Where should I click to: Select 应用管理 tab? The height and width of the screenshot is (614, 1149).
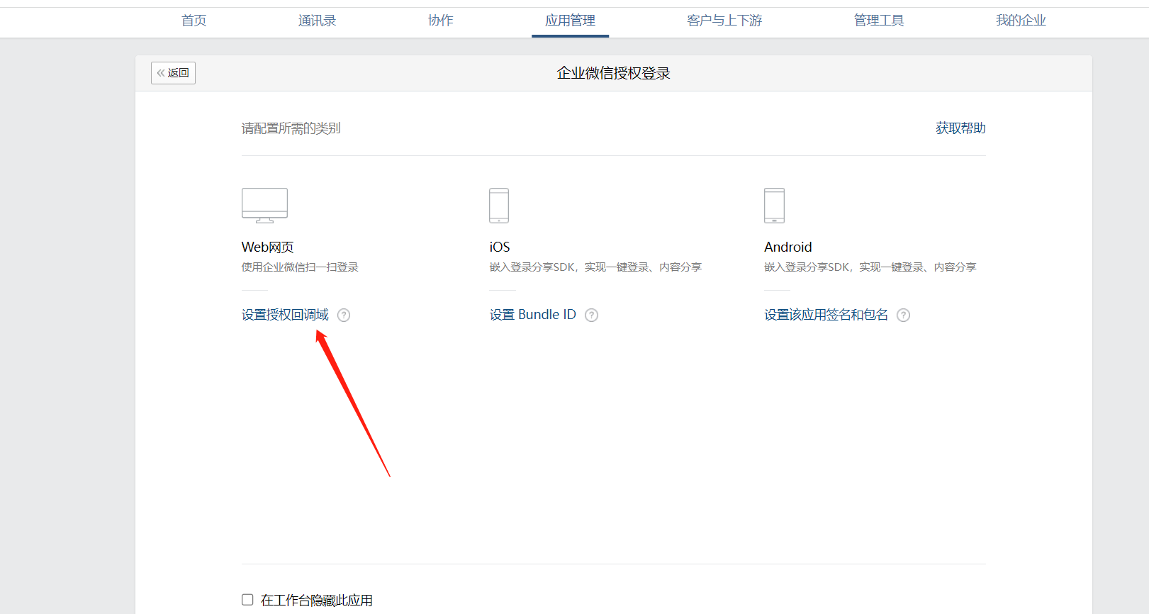[x=570, y=21]
